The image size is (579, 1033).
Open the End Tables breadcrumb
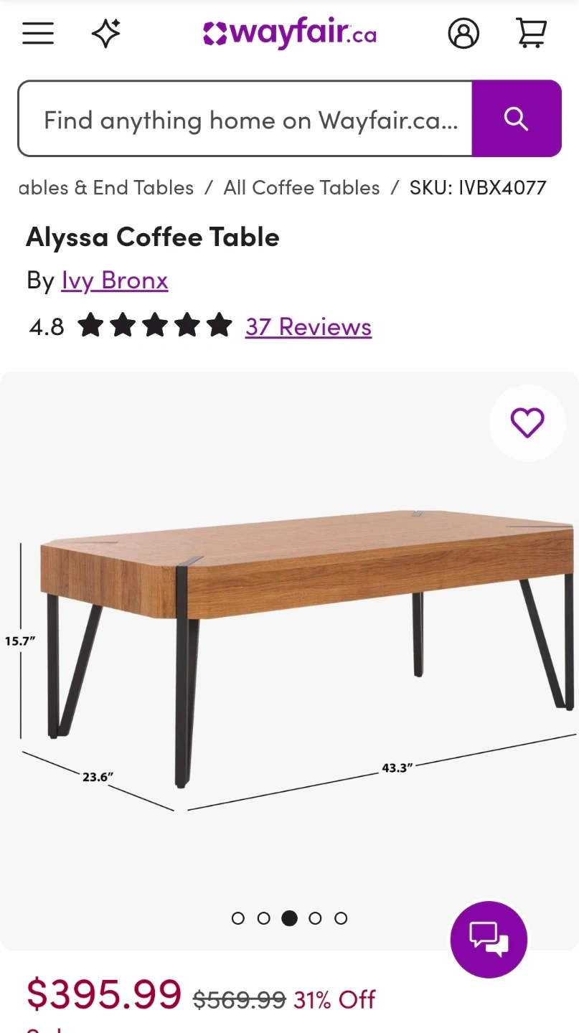click(x=106, y=188)
